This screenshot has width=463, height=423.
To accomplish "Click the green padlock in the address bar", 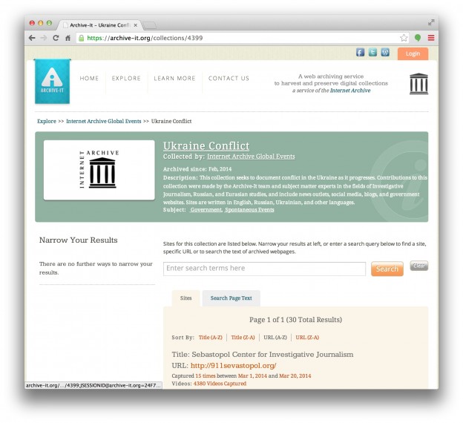I will tap(81, 38).
